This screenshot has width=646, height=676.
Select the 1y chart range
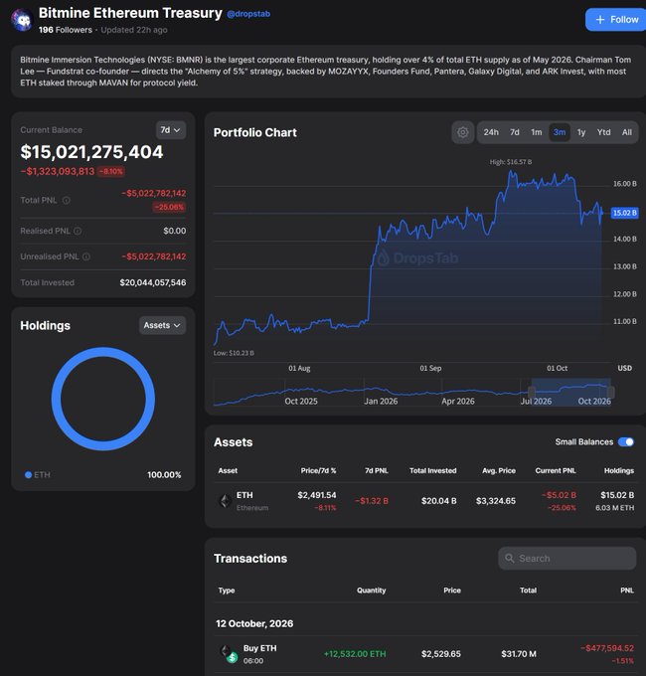click(x=581, y=132)
